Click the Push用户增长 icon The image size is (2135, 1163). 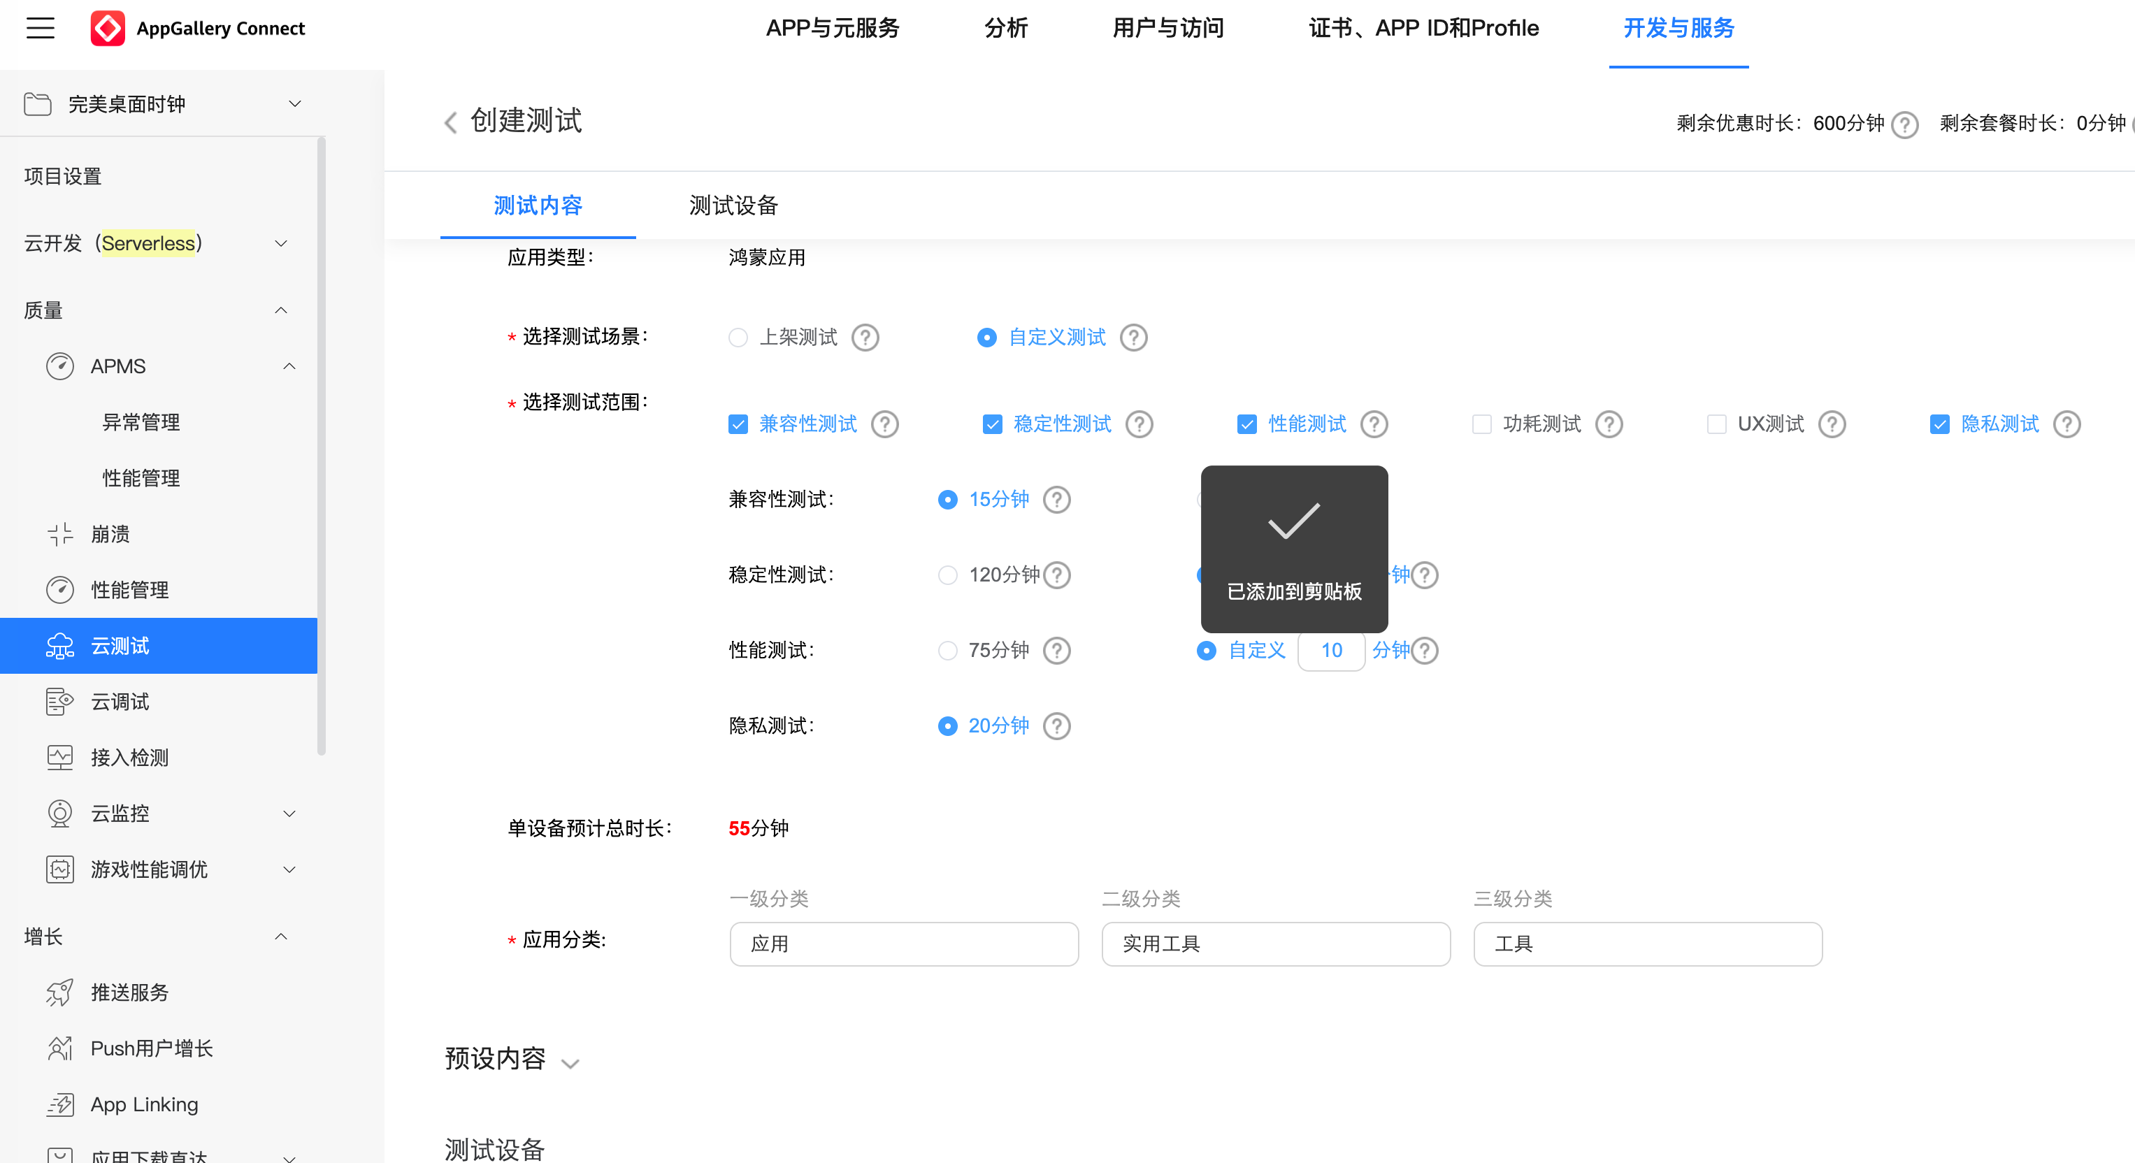pyautogui.click(x=59, y=1048)
